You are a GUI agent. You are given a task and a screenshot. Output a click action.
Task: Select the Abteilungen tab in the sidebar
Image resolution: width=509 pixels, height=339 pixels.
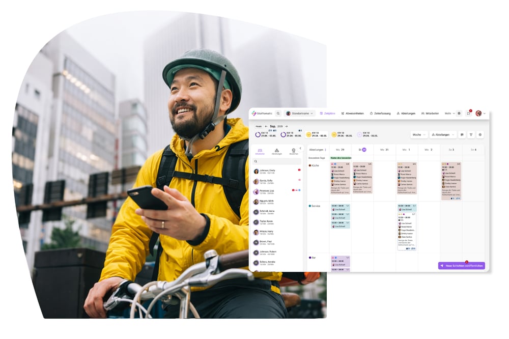point(277,151)
